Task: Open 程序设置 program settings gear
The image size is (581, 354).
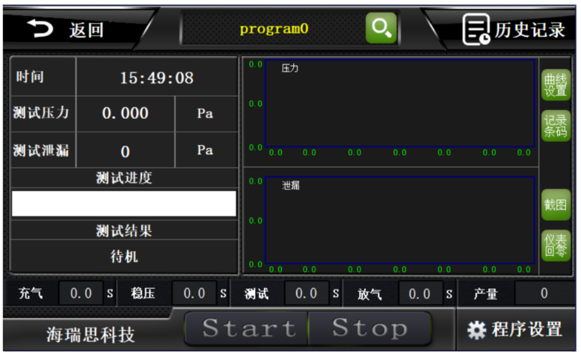Action: [x=515, y=329]
